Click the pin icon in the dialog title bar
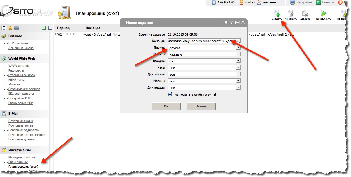This screenshot has height=177, width=351. (x=226, y=22)
